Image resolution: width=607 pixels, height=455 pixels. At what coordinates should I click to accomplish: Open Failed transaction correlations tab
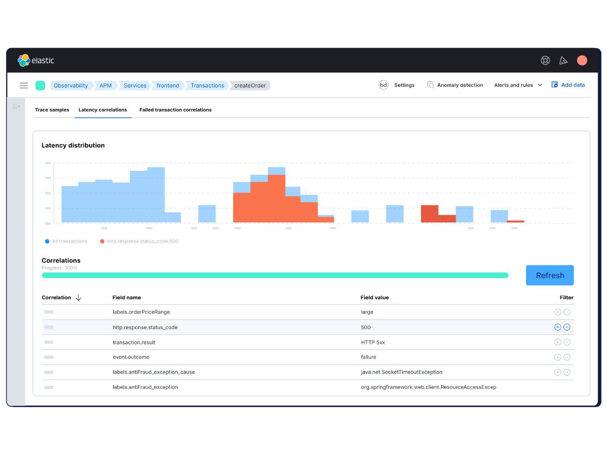(176, 110)
